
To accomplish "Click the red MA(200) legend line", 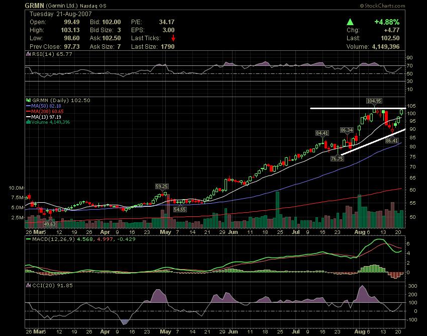I will tap(28, 111).
